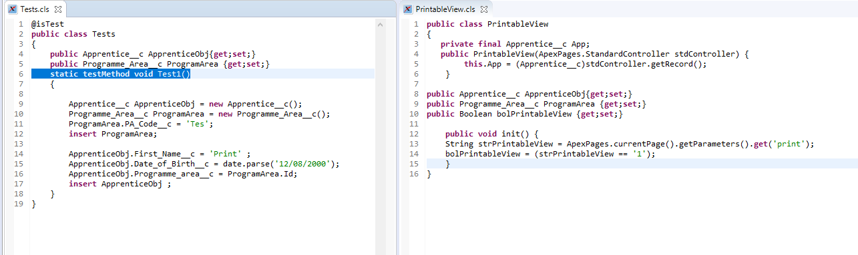Click the public void init() line
The image size is (858, 255).
click(x=491, y=134)
